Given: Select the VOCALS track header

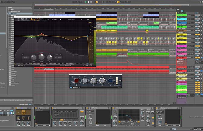Looking at the screenshot, I should pyautogui.click(x=182, y=34).
